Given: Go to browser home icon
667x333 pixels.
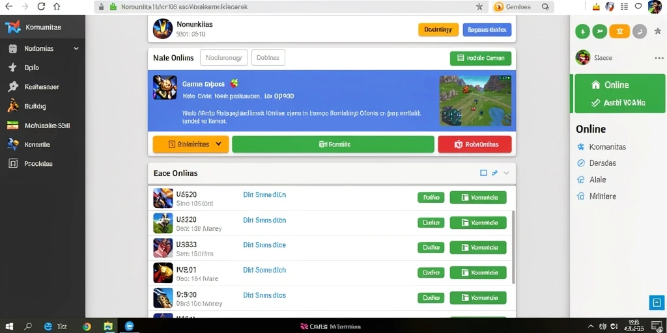Looking at the screenshot, I should (x=57, y=7).
